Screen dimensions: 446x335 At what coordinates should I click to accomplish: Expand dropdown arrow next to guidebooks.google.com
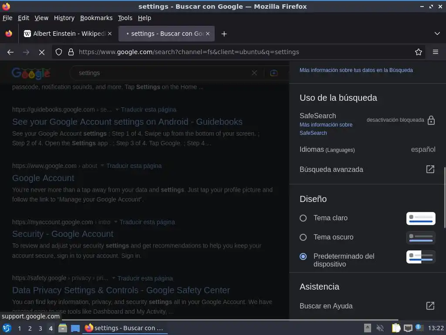tap(117, 109)
